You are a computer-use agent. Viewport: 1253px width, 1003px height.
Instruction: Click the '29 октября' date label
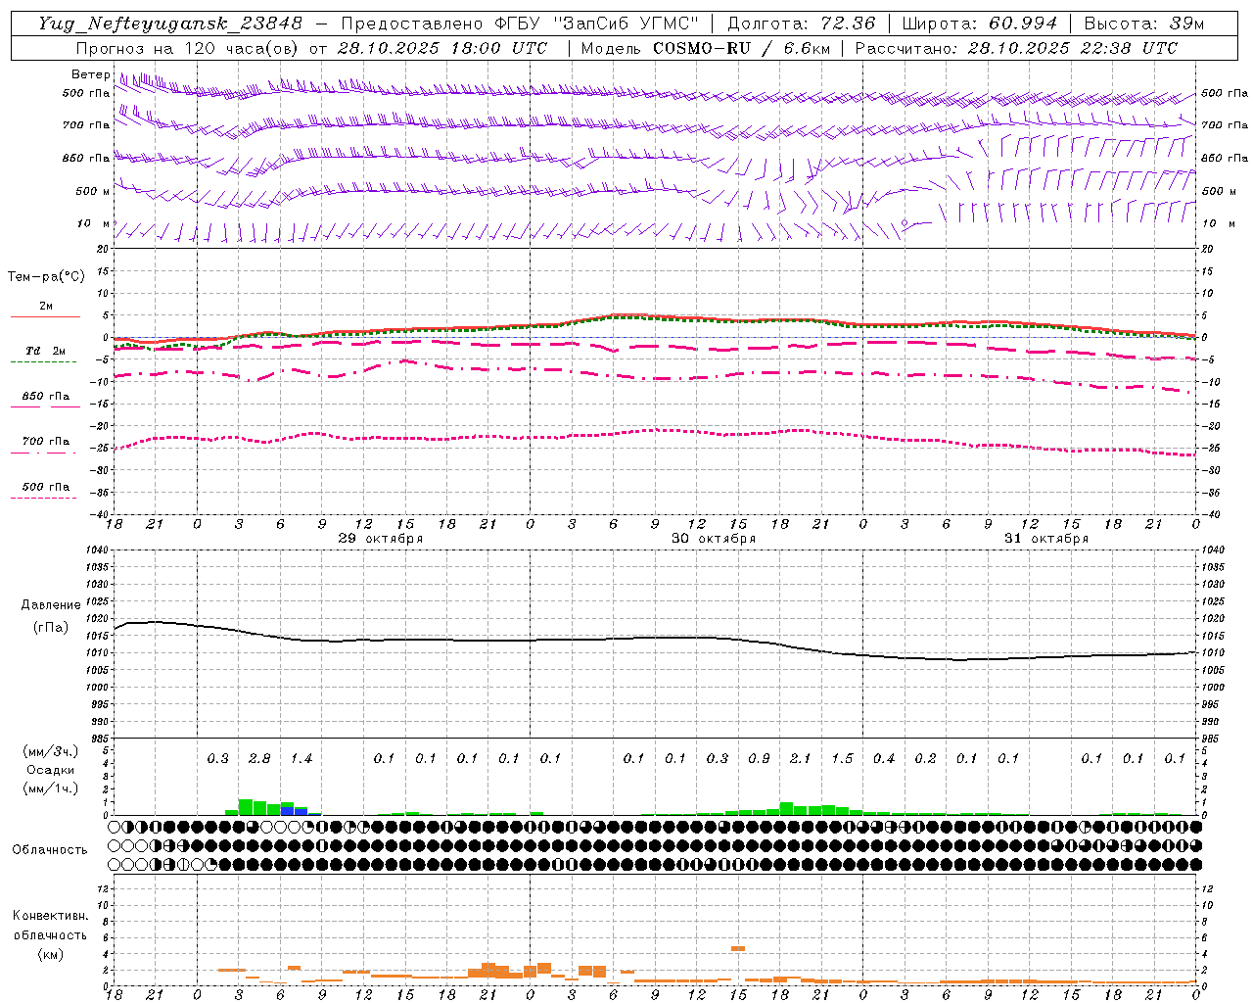(381, 539)
